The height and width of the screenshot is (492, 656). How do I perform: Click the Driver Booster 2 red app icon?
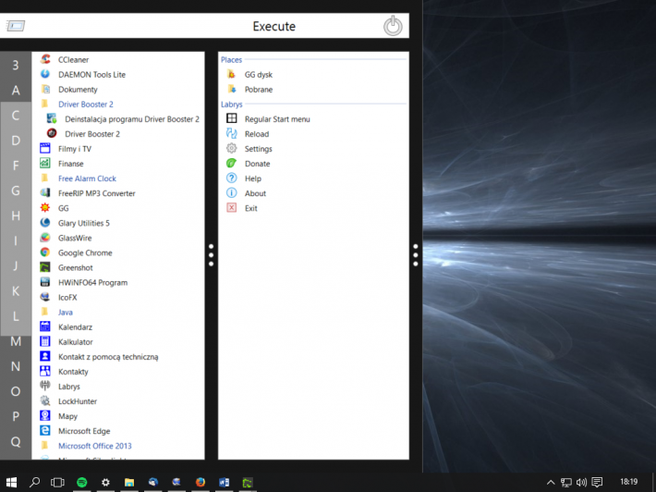[52, 133]
